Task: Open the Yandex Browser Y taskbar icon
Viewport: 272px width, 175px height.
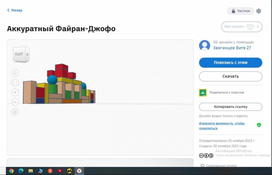Action: [x=79, y=171]
